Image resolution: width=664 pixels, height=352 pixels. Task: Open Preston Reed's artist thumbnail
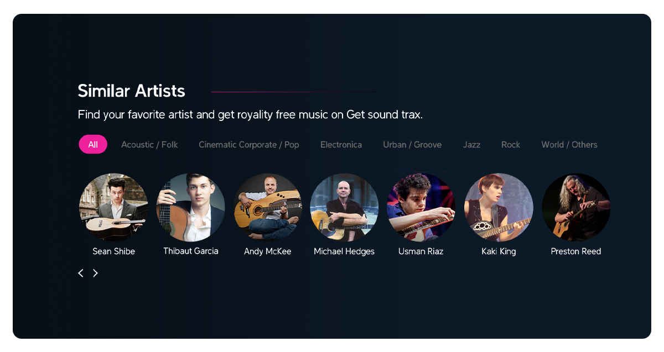point(575,207)
